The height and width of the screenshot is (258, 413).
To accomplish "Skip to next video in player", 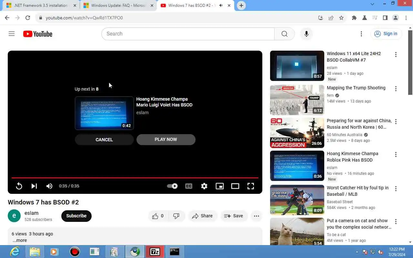I will [x=34, y=186].
